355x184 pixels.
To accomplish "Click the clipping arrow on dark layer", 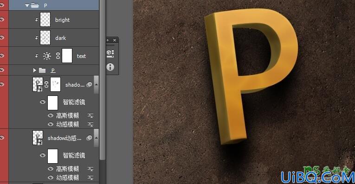I will [37, 38].
